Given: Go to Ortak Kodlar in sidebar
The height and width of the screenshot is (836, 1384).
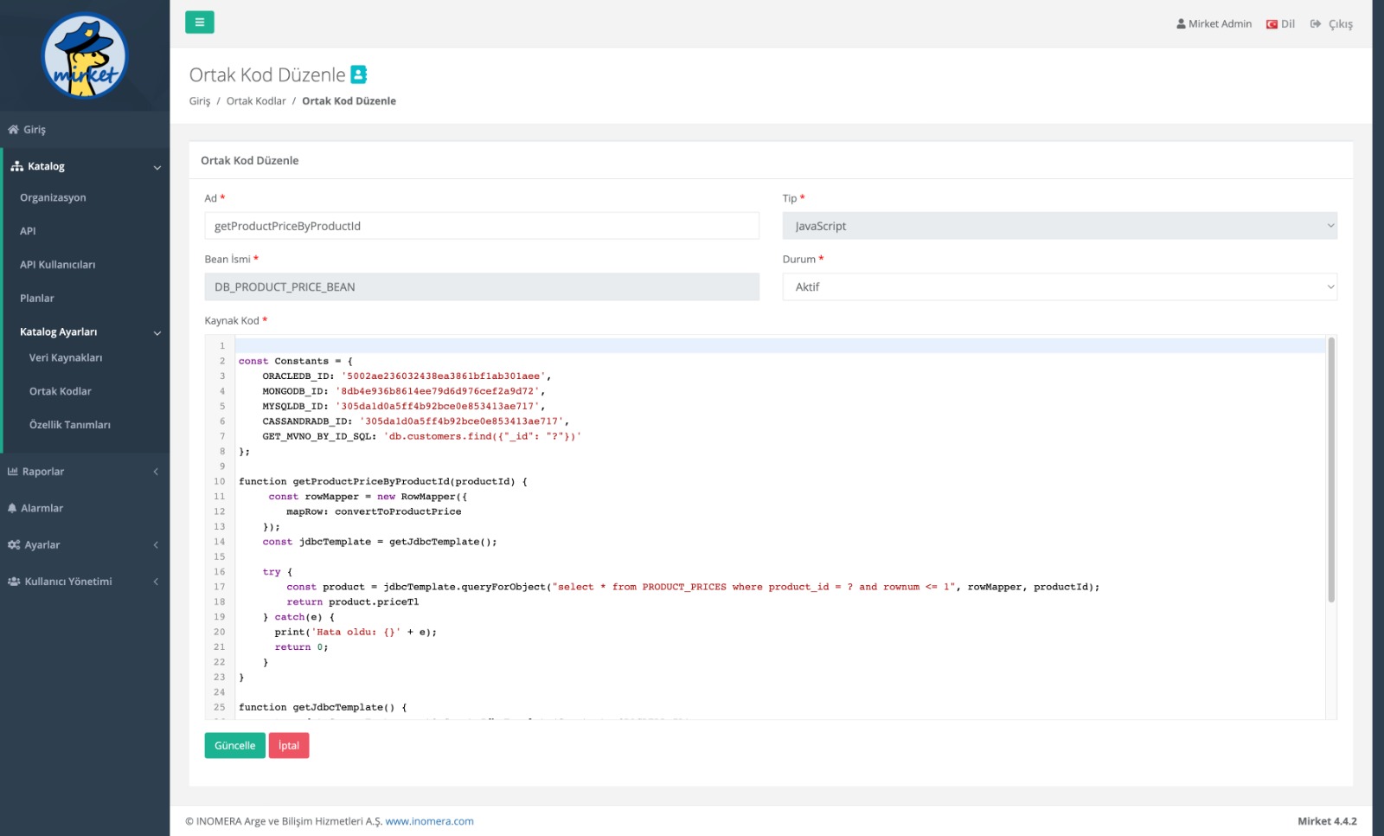Looking at the screenshot, I should click(x=60, y=391).
